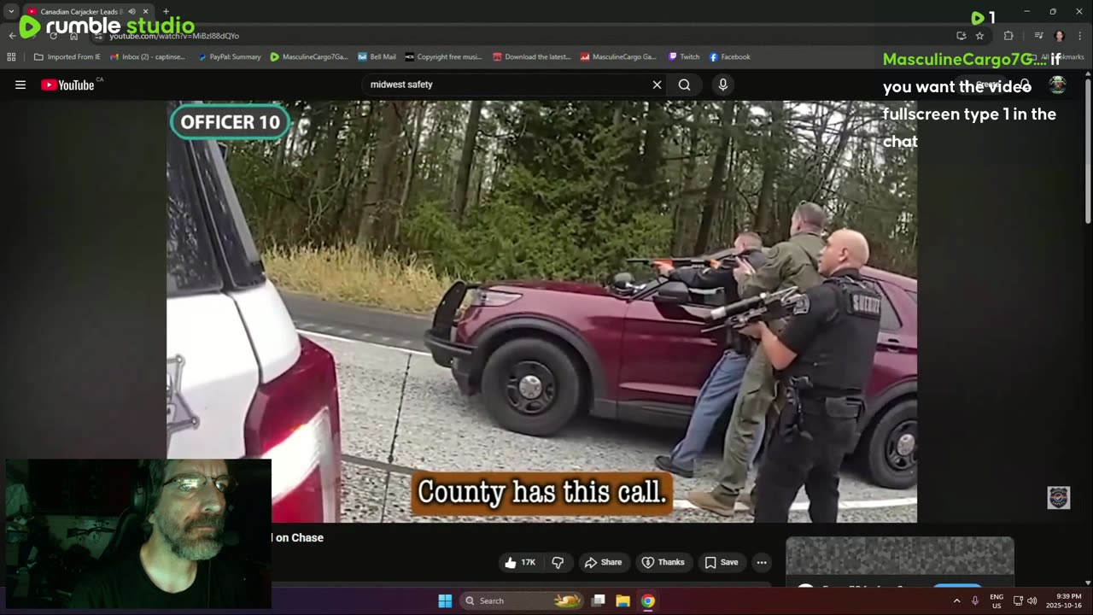Viewport: 1093px width, 615px height.
Task: Bookmark this page with star icon
Action: [979, 36]
